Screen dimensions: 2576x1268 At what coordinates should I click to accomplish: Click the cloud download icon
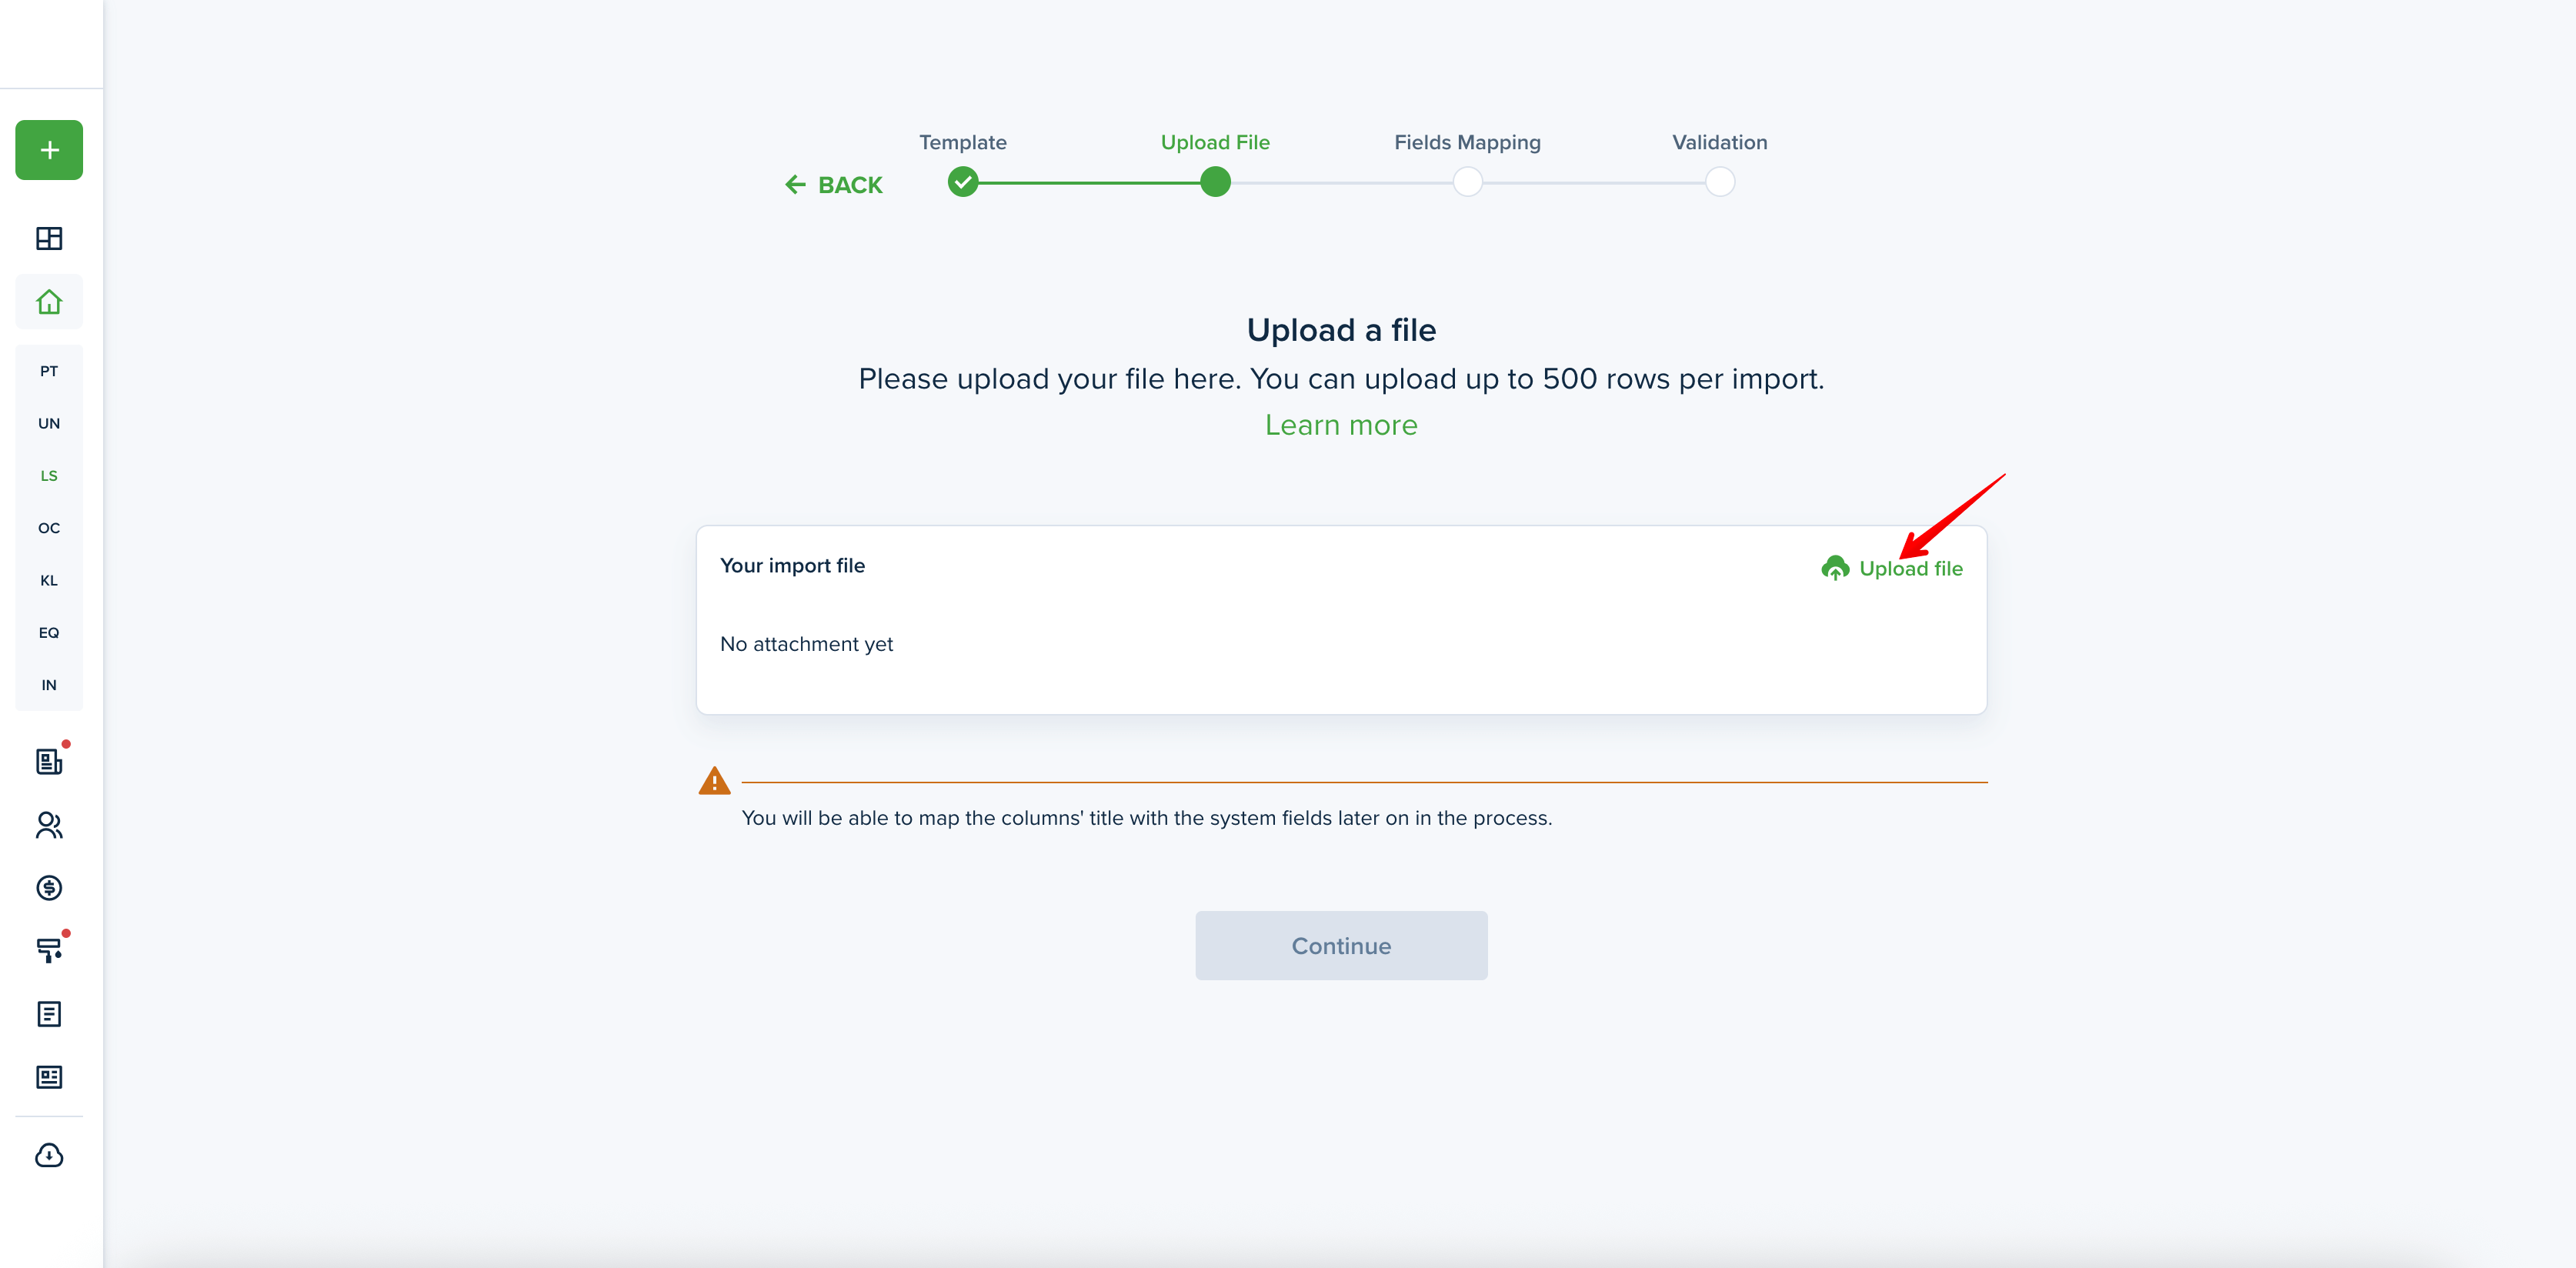click(49, 1155)
